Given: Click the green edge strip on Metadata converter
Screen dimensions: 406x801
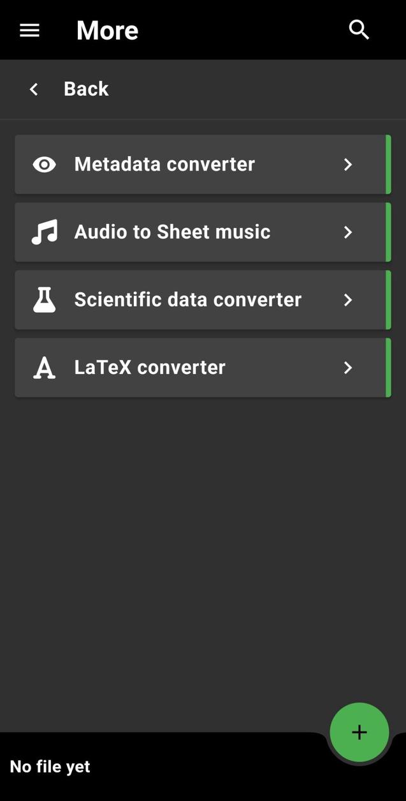Looking at the screenshot, I should (389, 163).
